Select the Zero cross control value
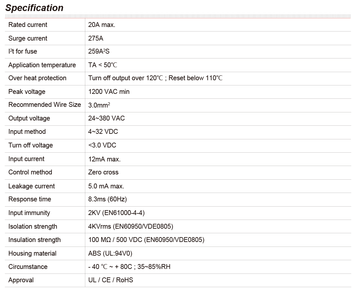The width and height of the screenshot is (356, 293). coord(103,172)
